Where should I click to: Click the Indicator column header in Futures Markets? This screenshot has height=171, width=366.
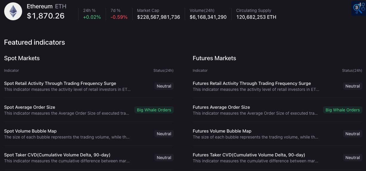200,71
